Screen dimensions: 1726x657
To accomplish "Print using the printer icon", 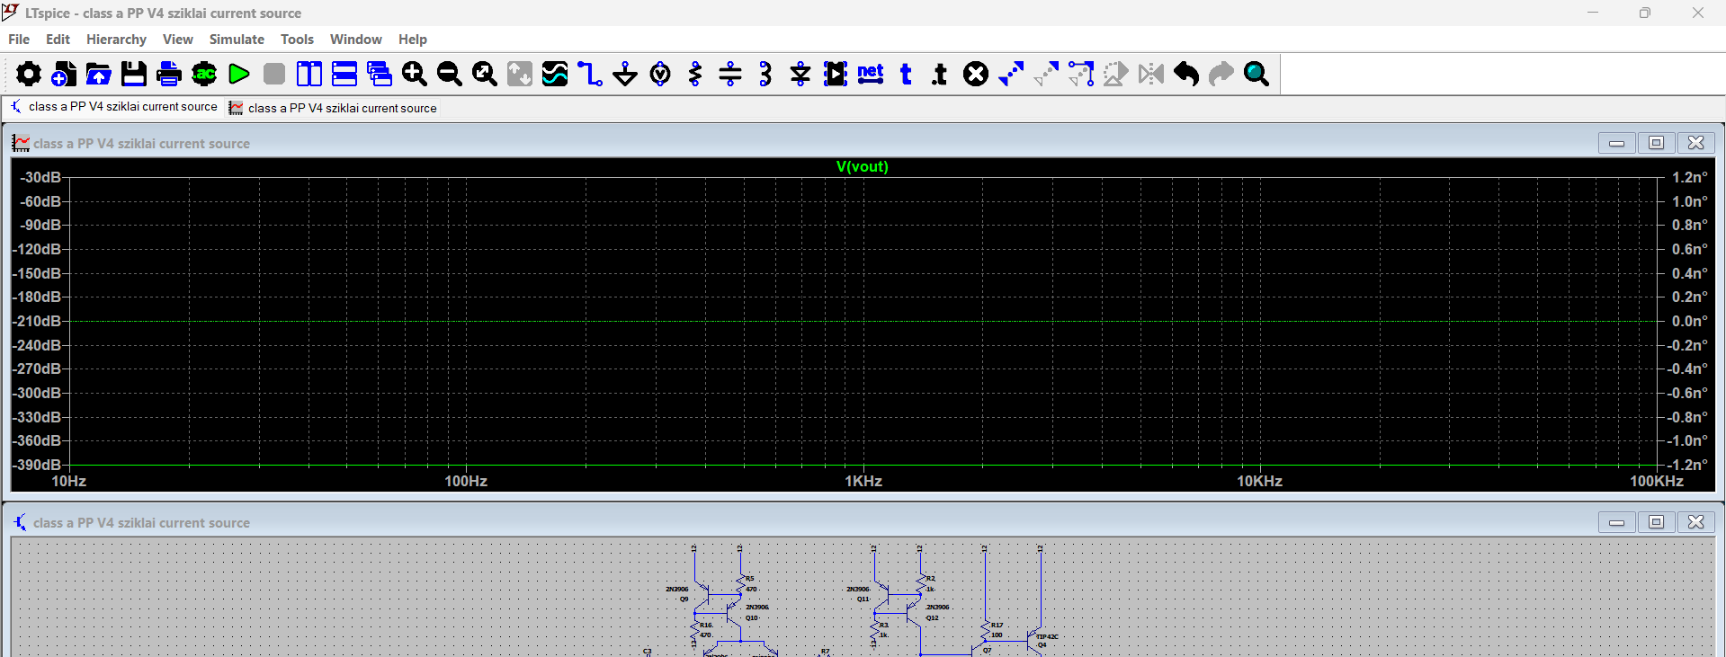I will point(168,74).
